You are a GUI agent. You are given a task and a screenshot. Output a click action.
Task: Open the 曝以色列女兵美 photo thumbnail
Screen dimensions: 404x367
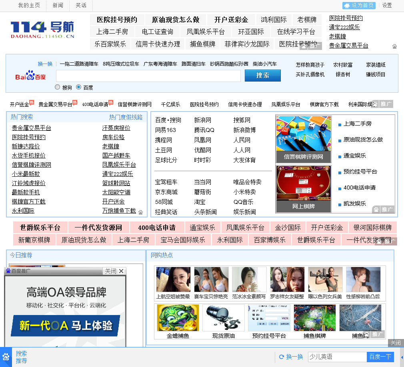[325, 279]
